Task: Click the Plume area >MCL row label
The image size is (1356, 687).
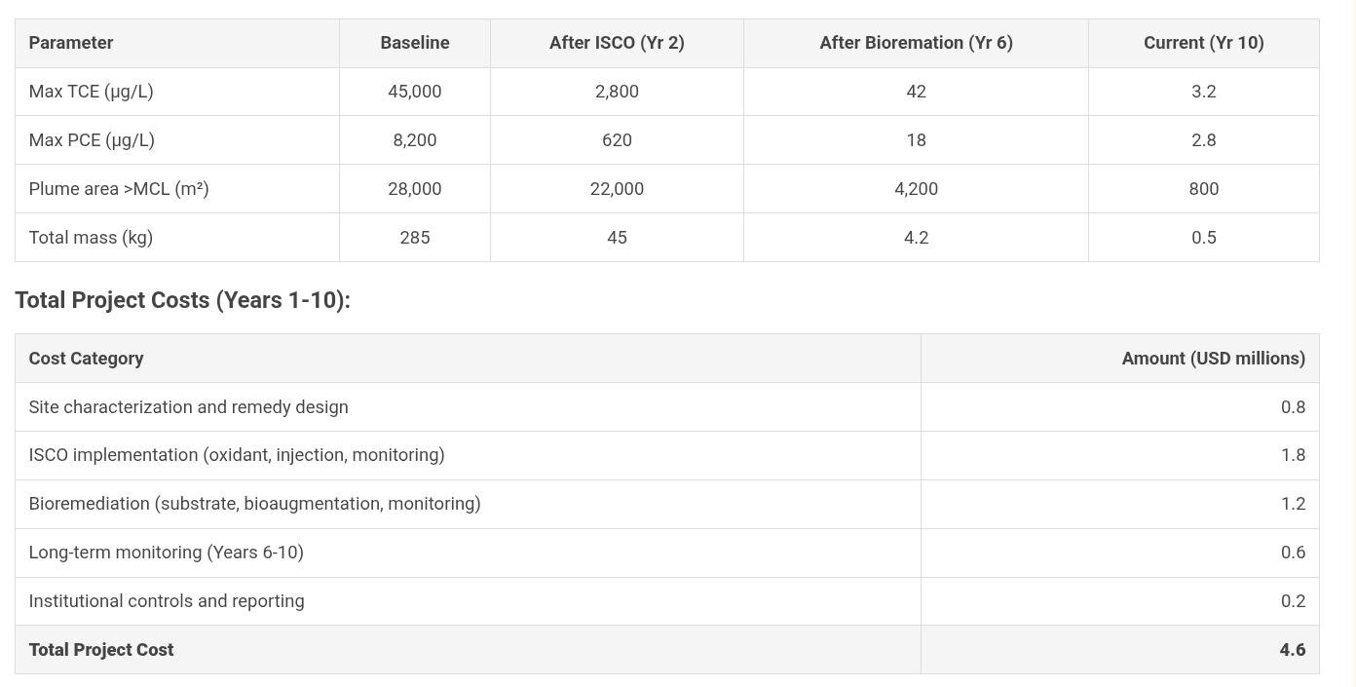Action: [x=119, y=189]
